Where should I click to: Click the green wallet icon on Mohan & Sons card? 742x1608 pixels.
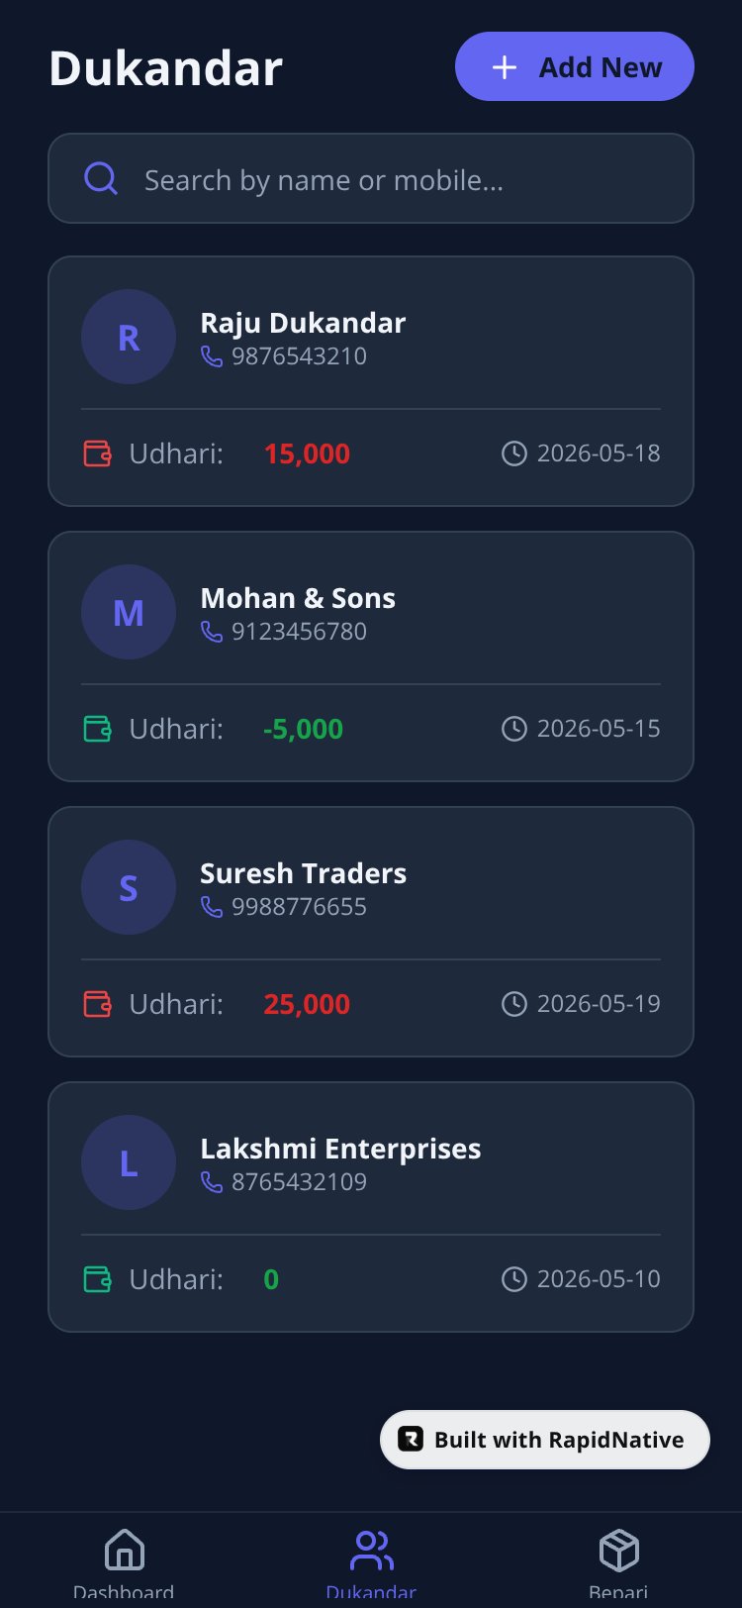(97, 729)
